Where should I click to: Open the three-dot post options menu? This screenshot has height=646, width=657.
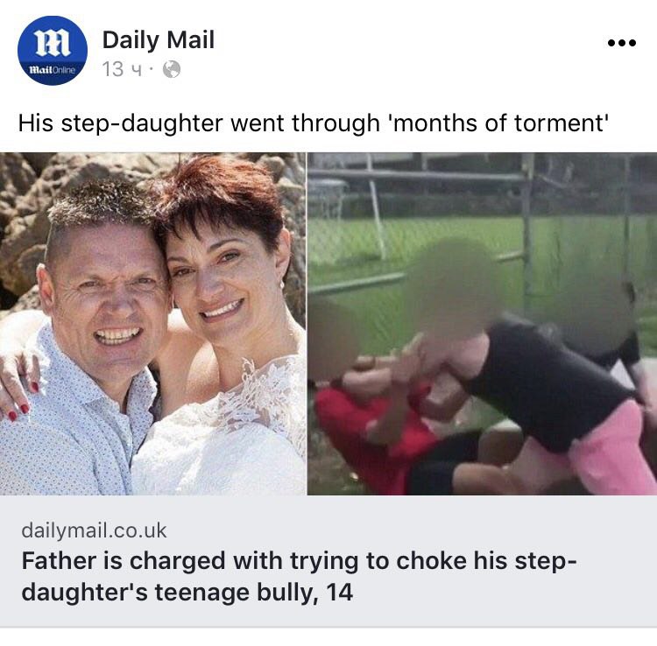[x=622, y=43]
